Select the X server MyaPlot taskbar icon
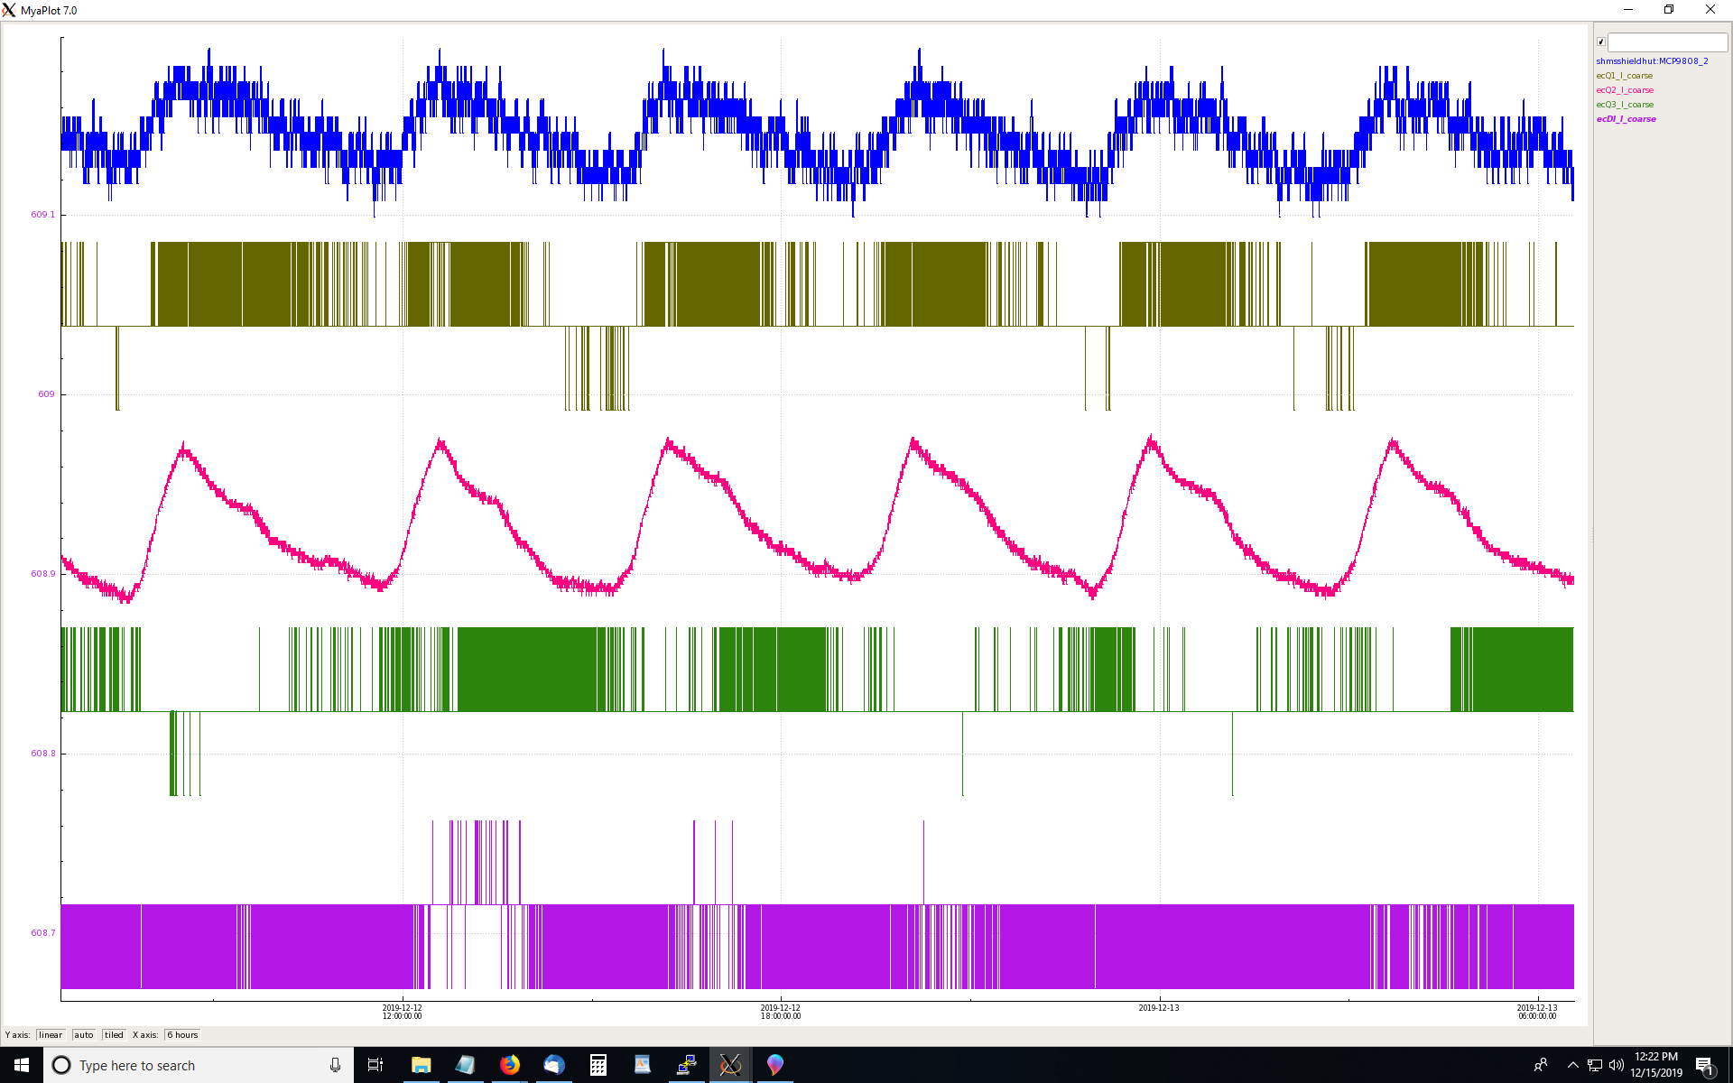This screenshot has width=1733, height=1083. tap(730, 1065)
